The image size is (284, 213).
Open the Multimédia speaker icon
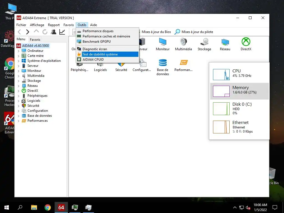183,44
